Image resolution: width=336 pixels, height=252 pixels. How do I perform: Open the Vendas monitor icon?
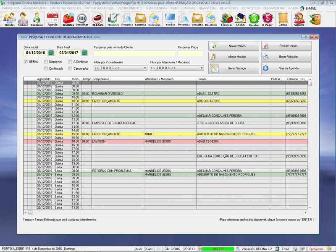170,19
